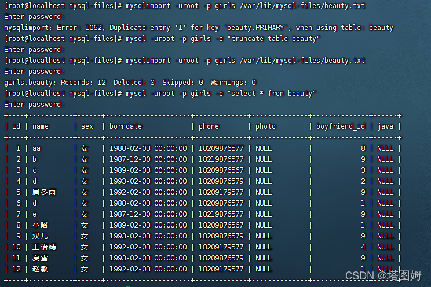Click phone '18219876577' in row 2
431x287 pixels.
click(x=221, y=159)
